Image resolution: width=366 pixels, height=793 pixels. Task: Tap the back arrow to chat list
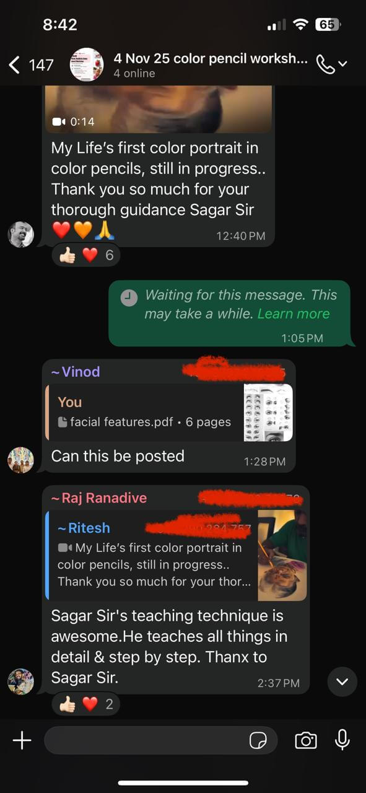point(15,64)
